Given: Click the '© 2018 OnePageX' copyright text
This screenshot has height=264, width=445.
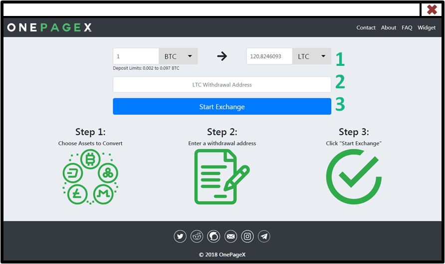Looking at the screenshot, I should pos(222,255).
